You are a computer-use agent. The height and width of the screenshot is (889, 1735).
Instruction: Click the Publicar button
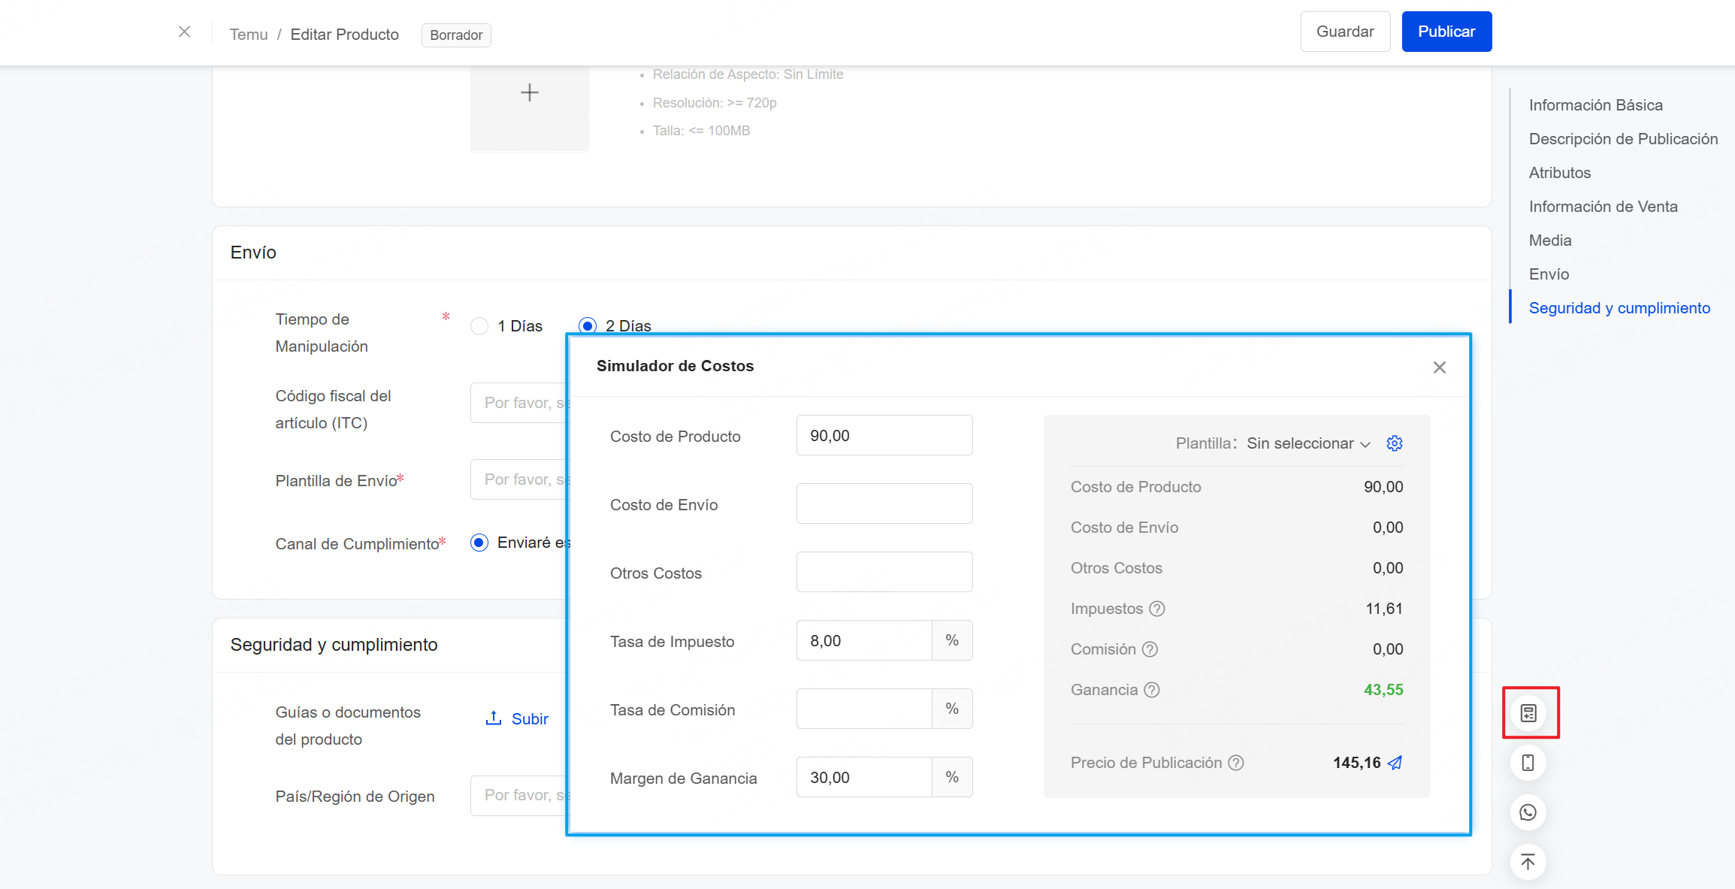point(1446,32)
